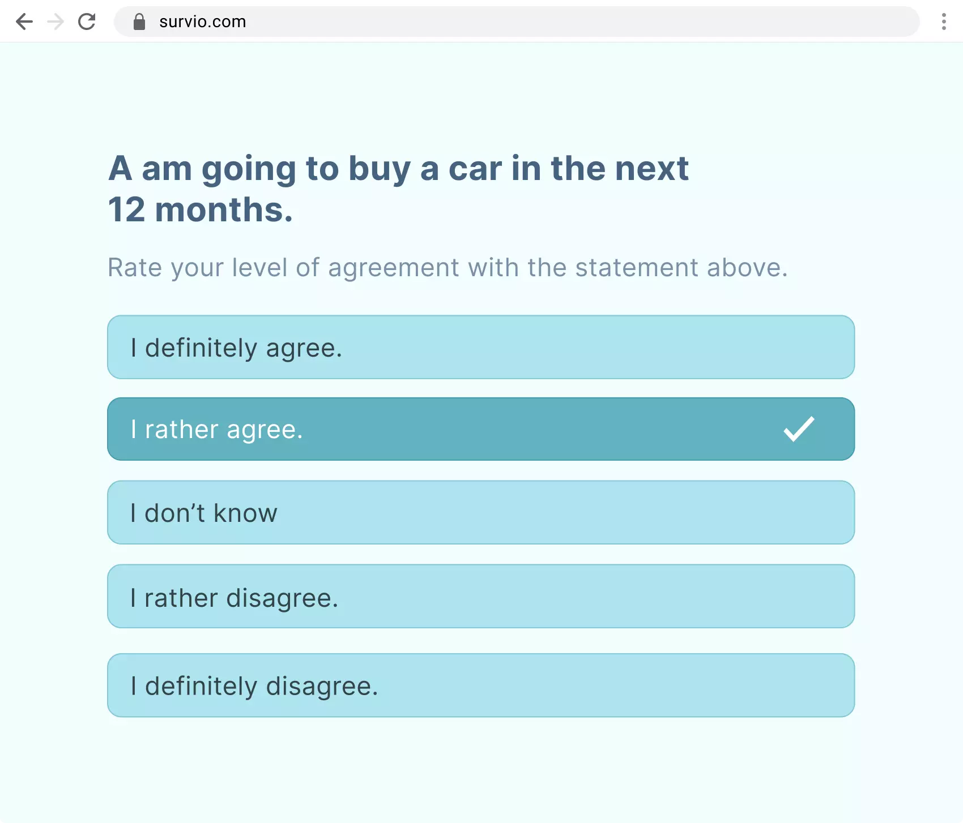Click the site security lock icon
963x823 pixels.
139,22
